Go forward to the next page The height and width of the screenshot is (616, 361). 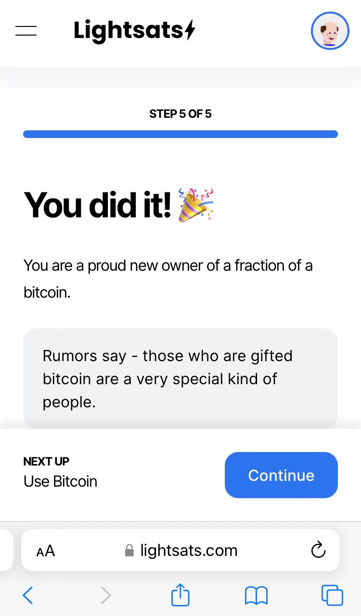click(106, 596)
